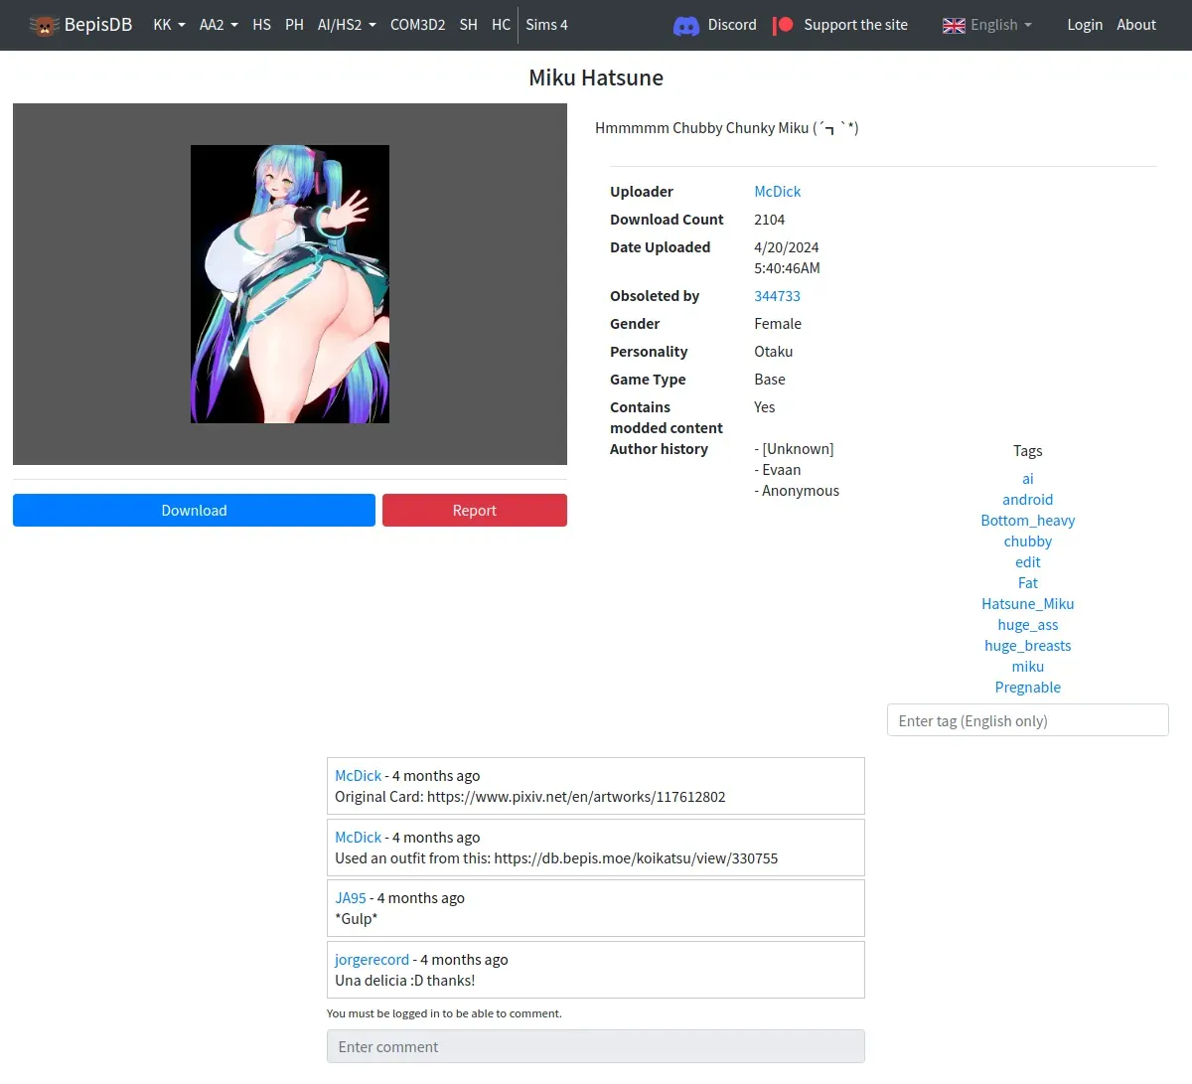Open the HC section
Screen dimensions: 1192x1084
[x=501, y=25]
